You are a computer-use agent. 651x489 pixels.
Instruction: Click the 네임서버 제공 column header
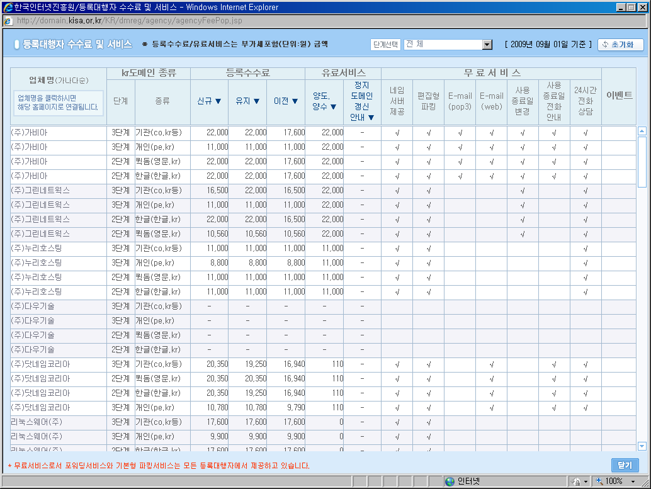click(397, 102)
